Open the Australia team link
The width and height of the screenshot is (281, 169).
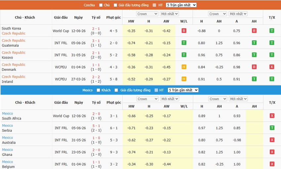pos(9,143)
